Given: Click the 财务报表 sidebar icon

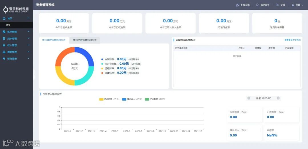Looking at the screenshot, I should [x=4, y=58].
